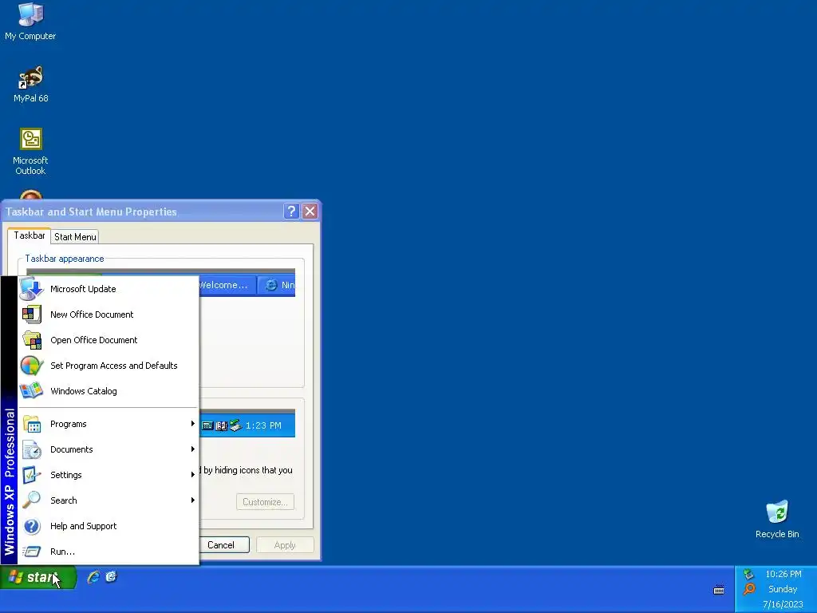Launch Microsoft Update from the Start menu

[x=109, y=289]
